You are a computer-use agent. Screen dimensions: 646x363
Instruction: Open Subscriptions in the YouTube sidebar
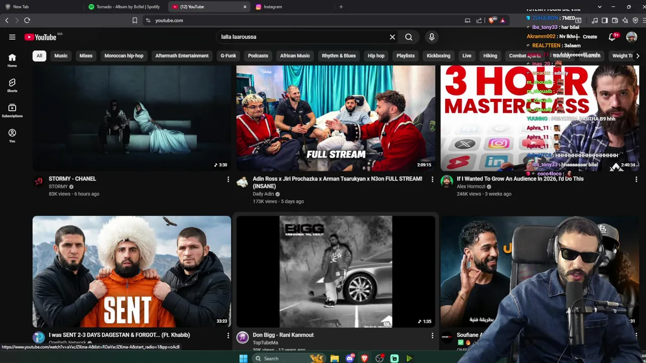[x=12, y=111]
